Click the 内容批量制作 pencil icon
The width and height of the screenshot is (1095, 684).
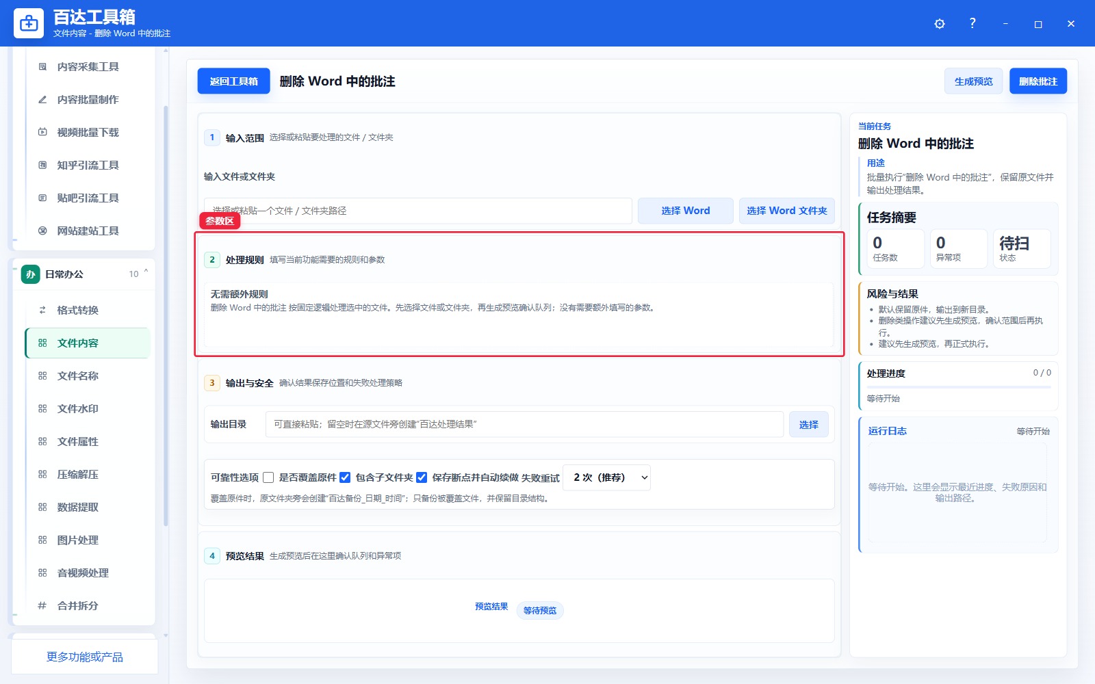(x=42, y=99)
